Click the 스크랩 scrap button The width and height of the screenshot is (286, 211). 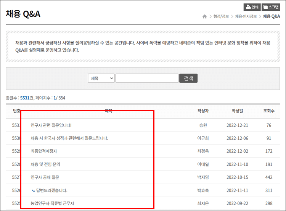click(271, 7)
